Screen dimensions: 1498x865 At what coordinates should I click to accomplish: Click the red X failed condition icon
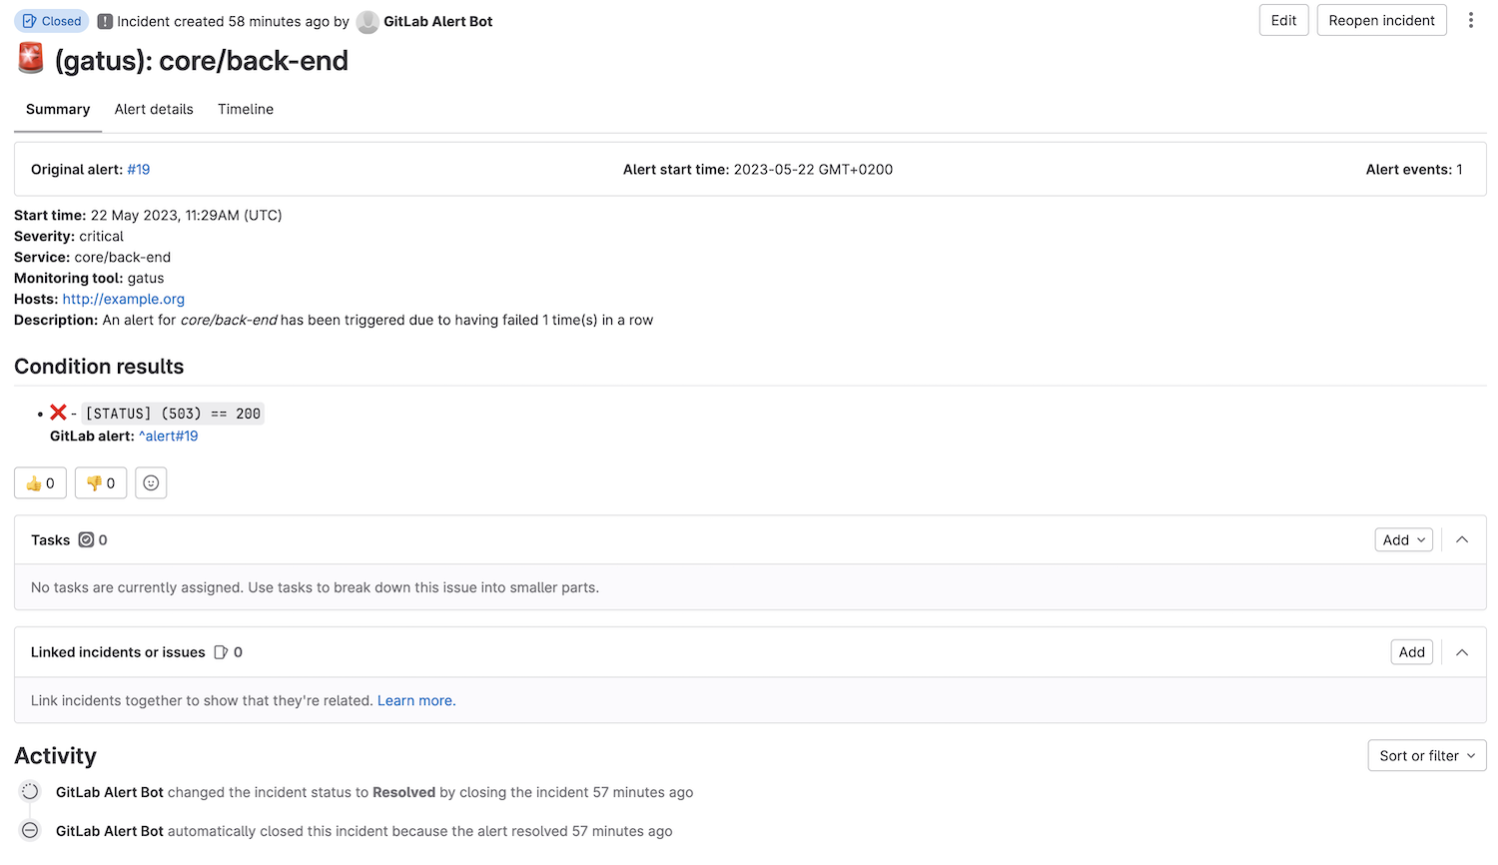(x=58, y=412)
